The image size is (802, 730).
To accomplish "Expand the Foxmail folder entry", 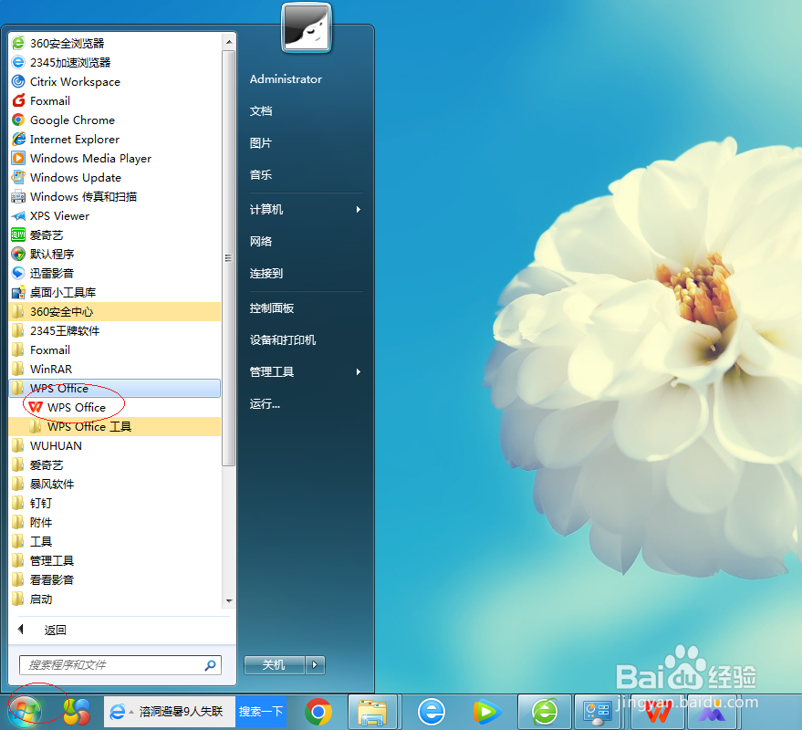I will (115, 349).
